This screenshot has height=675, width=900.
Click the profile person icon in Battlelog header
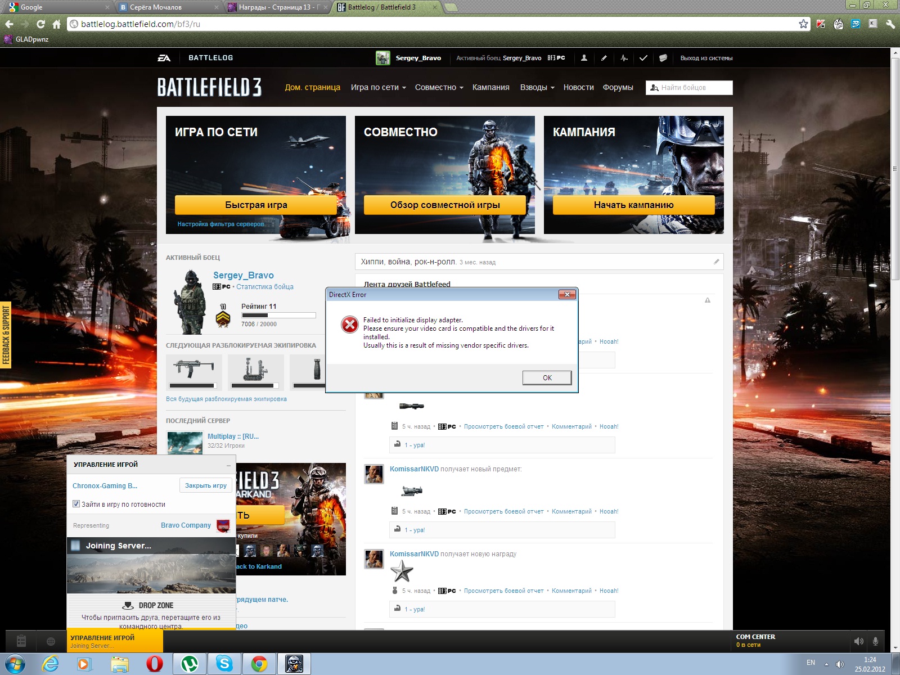[x=584, y=58]
